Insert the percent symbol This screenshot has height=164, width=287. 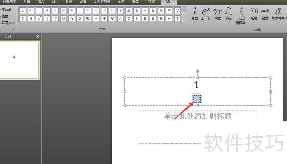coord(88,19)
